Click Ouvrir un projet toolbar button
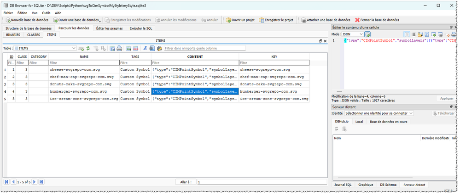Screen dimensions: 460x195 pyautogui.click(x=240, y=20)
